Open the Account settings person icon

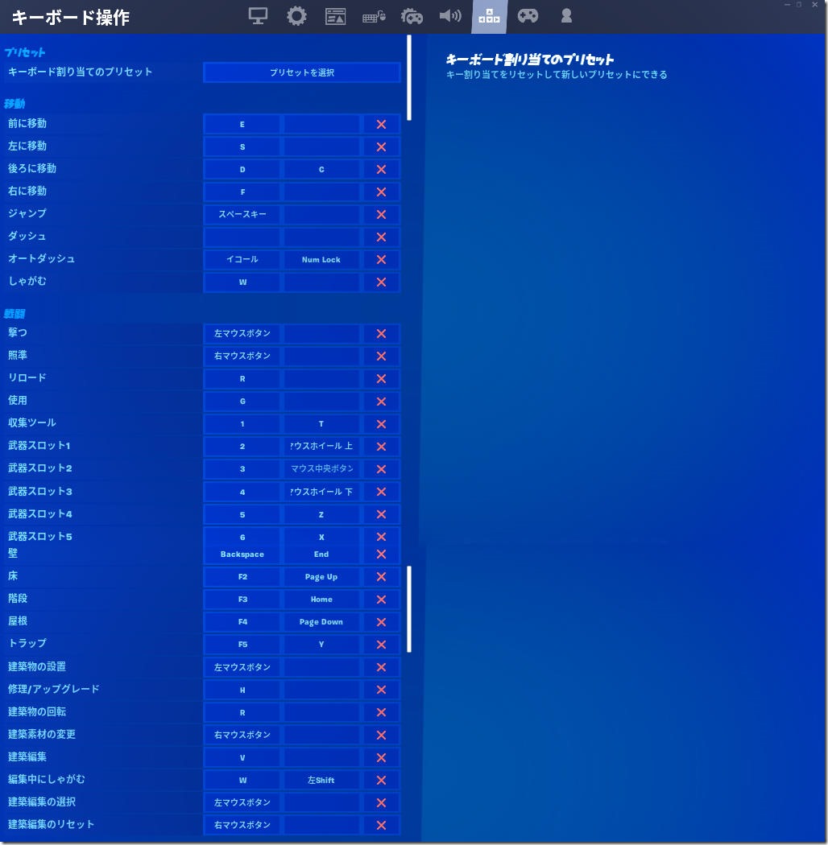(566, 16)
